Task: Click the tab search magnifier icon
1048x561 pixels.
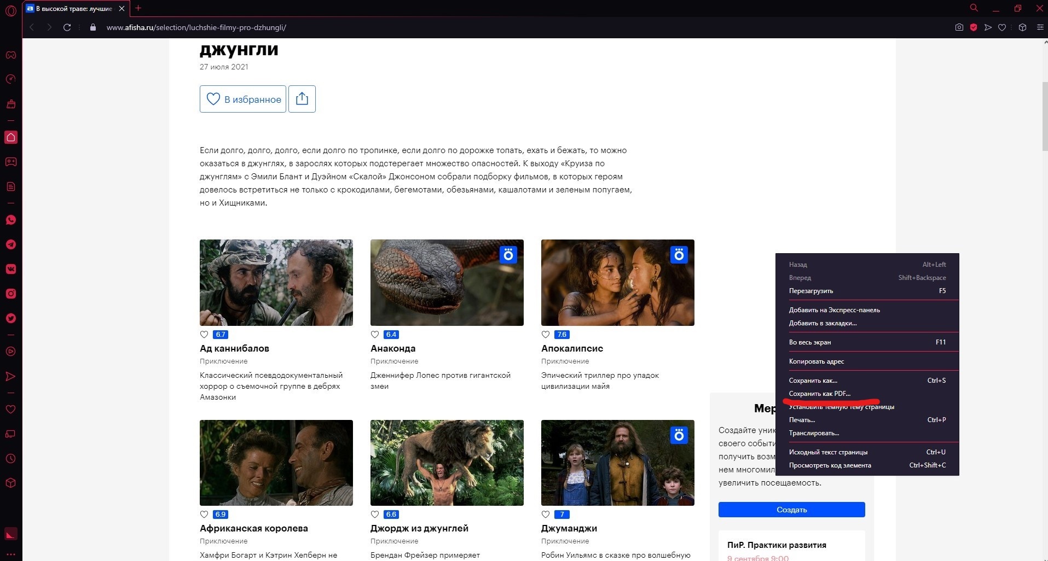Action: click(974, 8)
